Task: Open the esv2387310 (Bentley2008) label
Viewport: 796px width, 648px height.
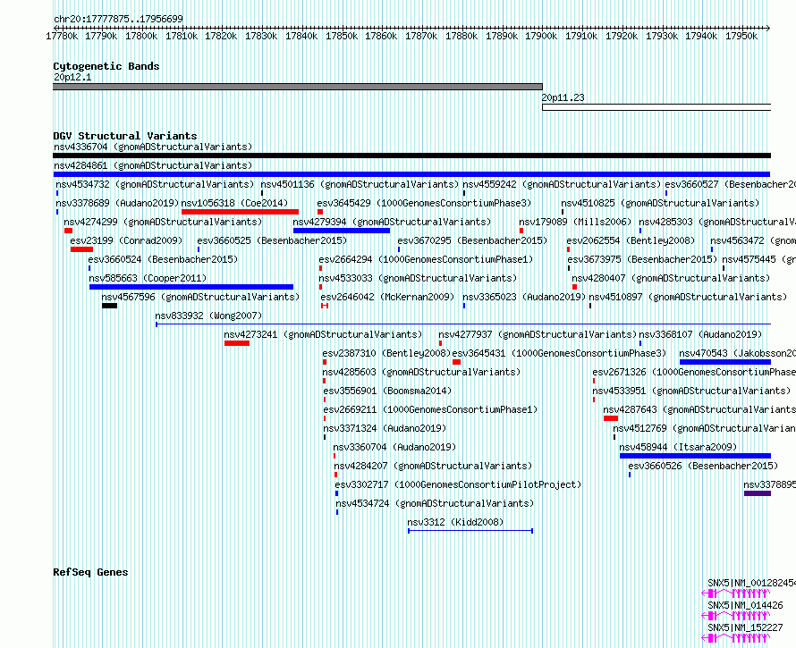Action: click(x=386, y=353)
